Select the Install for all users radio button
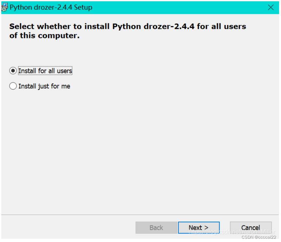Viewport: 281px width, 242px height. click(x=13, y=71)
